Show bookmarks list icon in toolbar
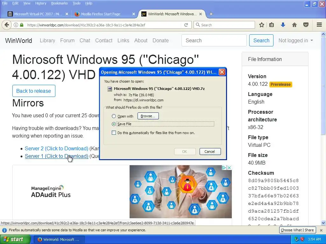 [272, 25]
